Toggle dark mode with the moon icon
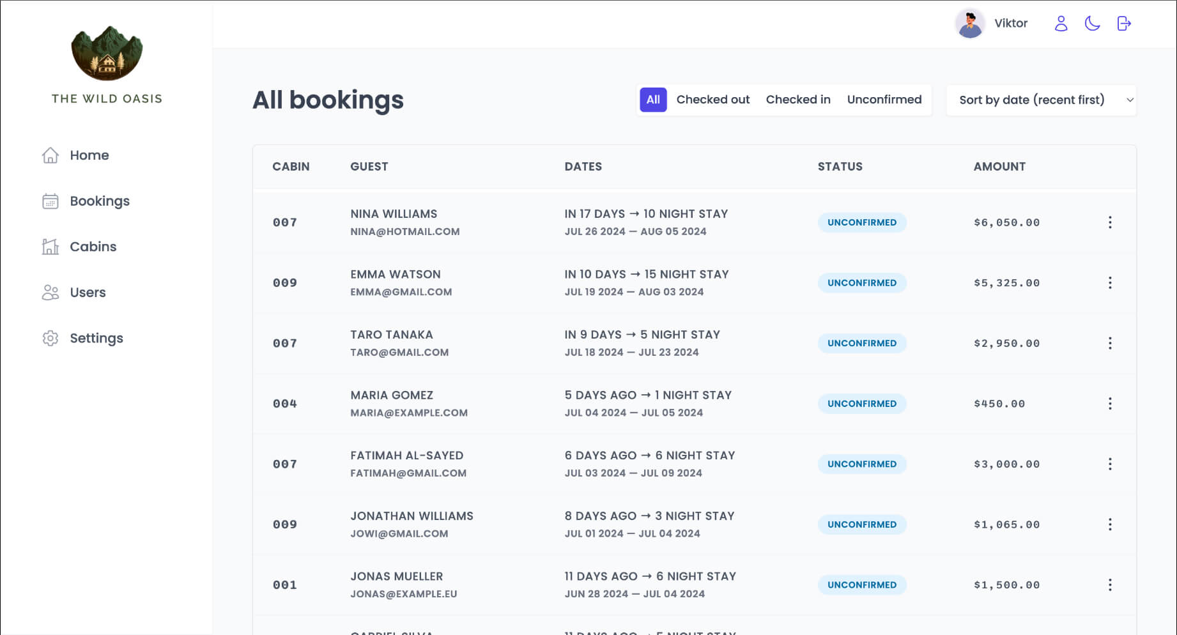The image size is (1177, 635). click(x=1093, y=24)
